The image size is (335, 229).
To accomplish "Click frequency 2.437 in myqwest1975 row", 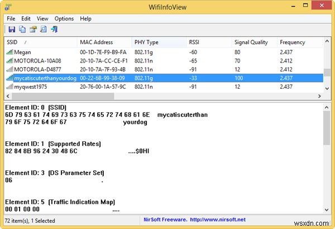I will tap(286, 87).
